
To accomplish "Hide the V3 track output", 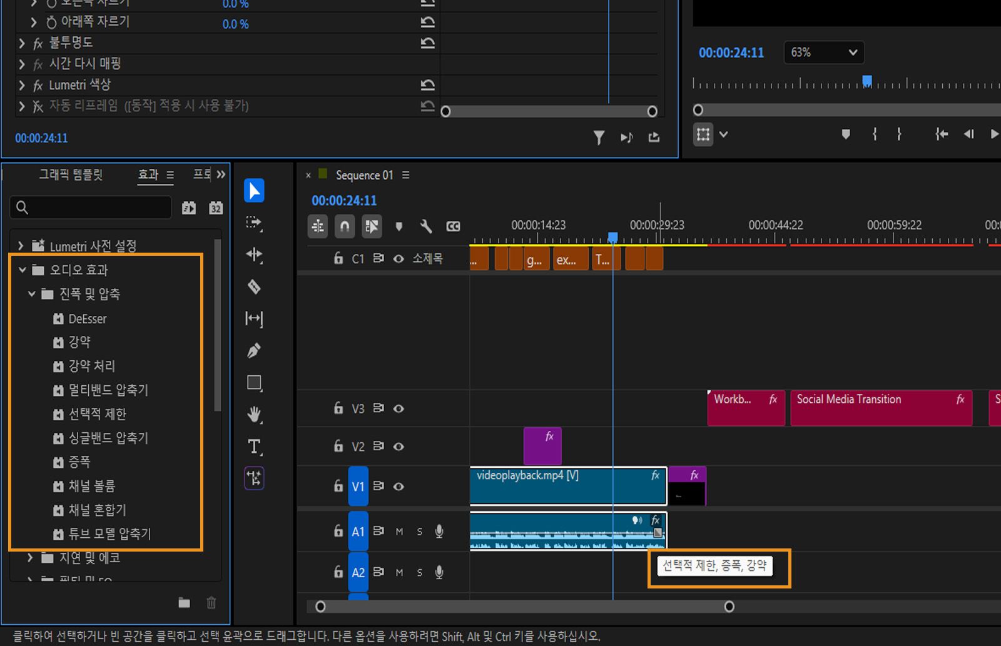I will click(x=399, y=408).
